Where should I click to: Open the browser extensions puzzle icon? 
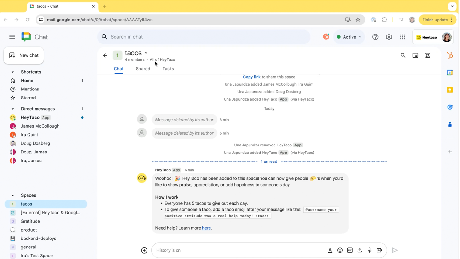tap(385, 20)
